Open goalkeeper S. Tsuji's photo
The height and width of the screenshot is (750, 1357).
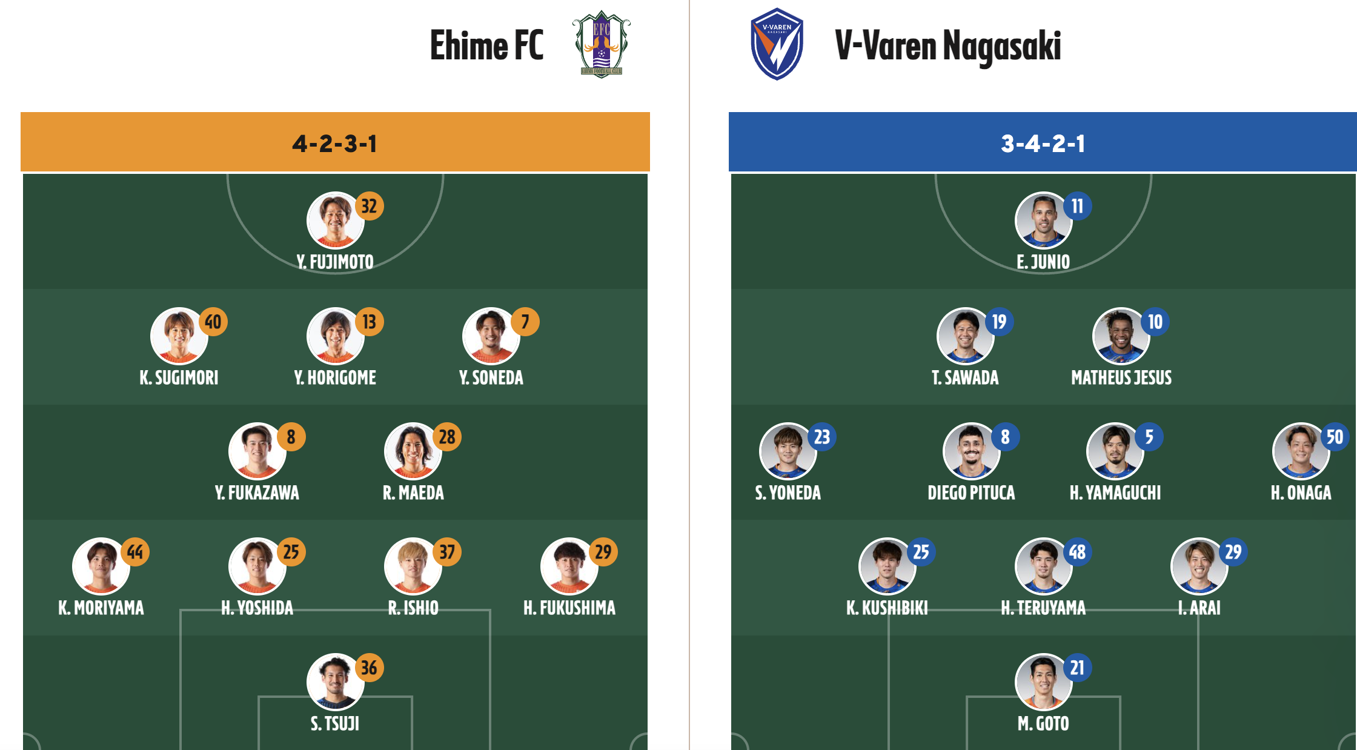point(335,682)
